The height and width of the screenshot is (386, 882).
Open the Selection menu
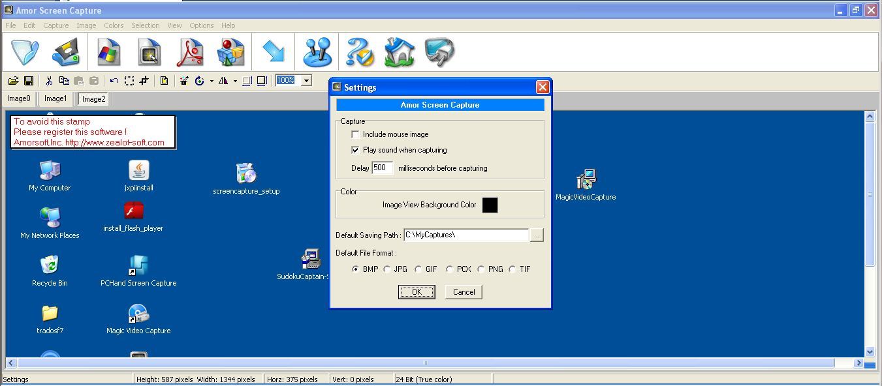pyautogui.click(x=146, y=25)
